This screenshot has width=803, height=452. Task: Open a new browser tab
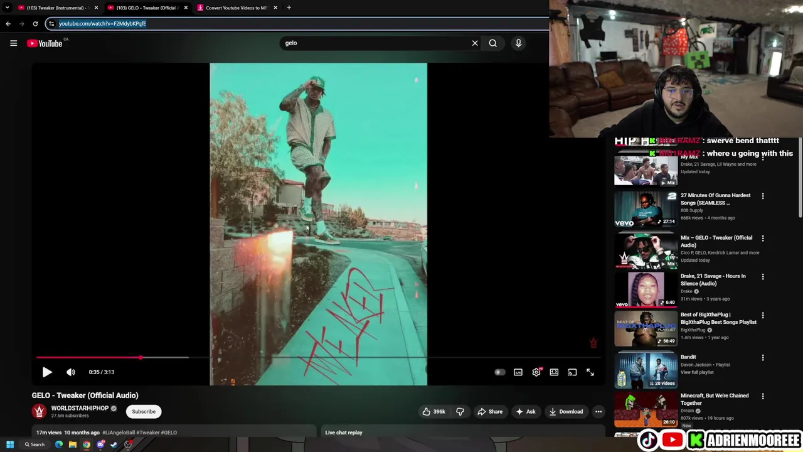289,8
